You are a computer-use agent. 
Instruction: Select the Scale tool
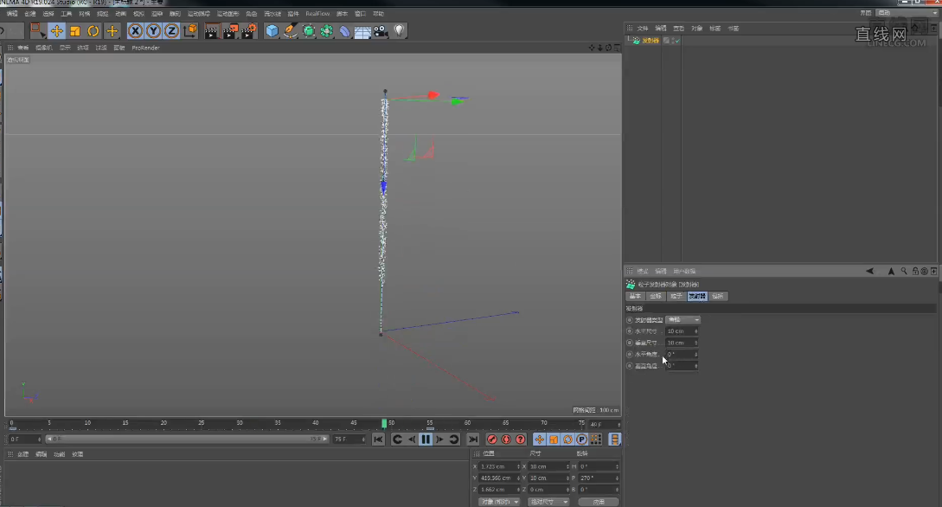(75, 30)
